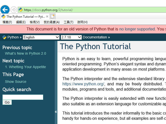Open the 我的最愛(A) menu
The height and width of the screenshot is (124, 166).
(52, 22)
